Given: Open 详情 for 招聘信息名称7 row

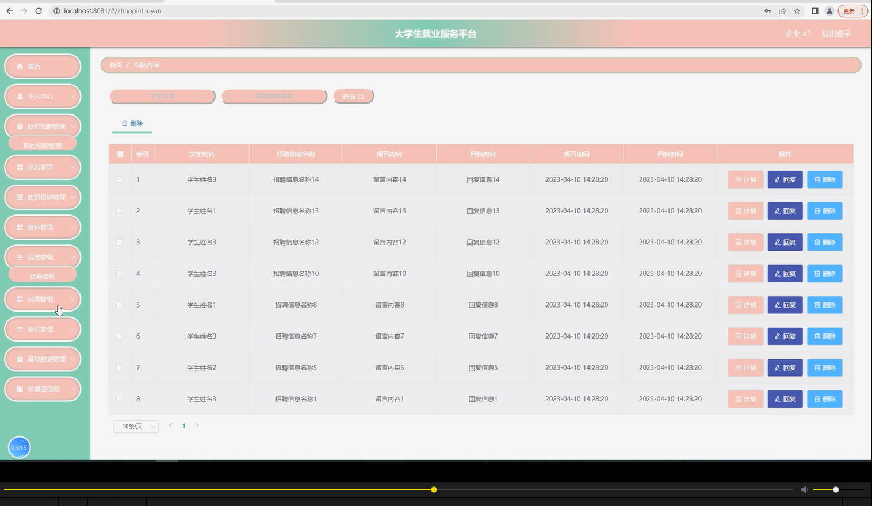Looking at the screenshot, I should [x=745, y=336].
